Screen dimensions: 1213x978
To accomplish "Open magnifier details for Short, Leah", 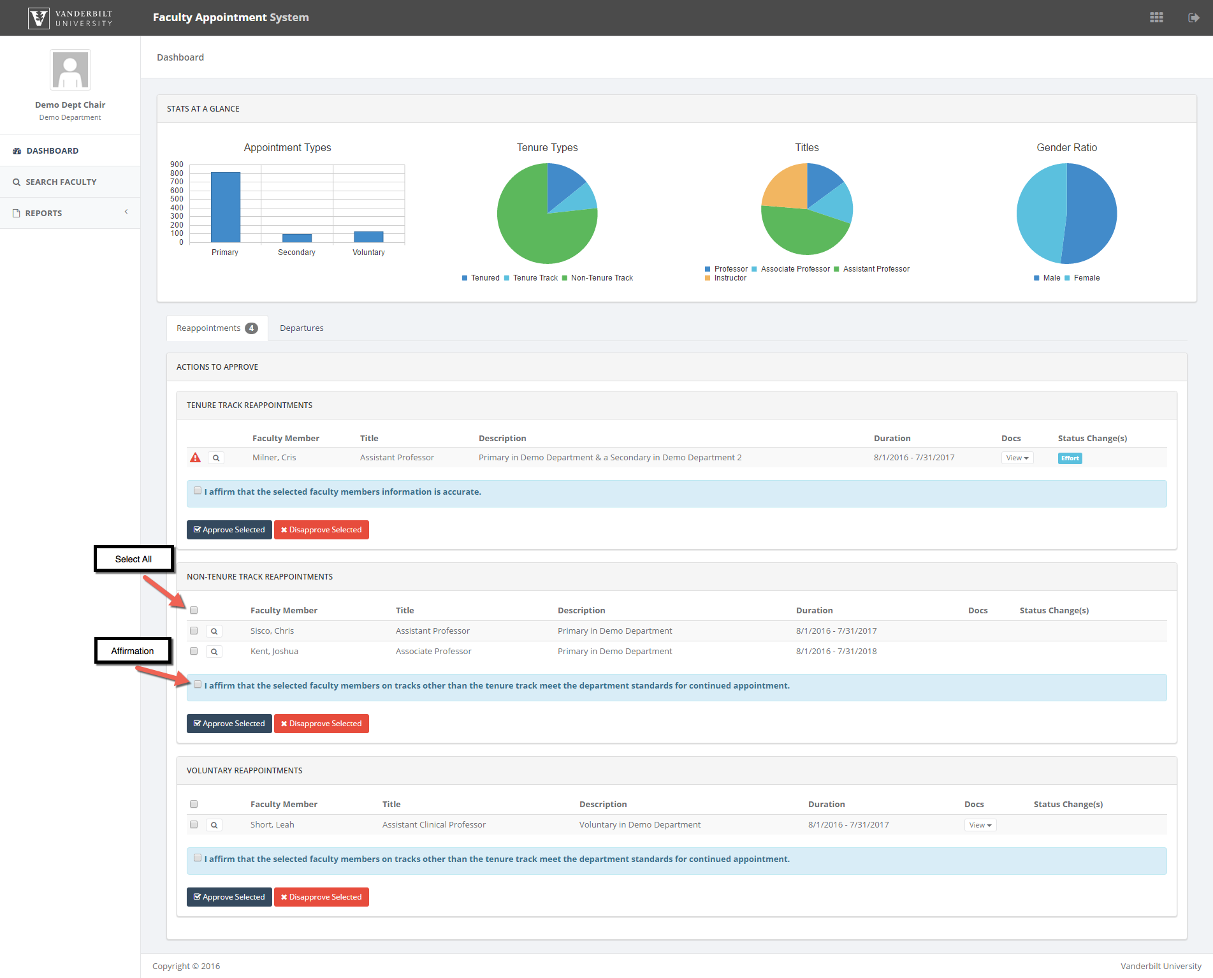I will pyautogui.click(x=214, y=825).
